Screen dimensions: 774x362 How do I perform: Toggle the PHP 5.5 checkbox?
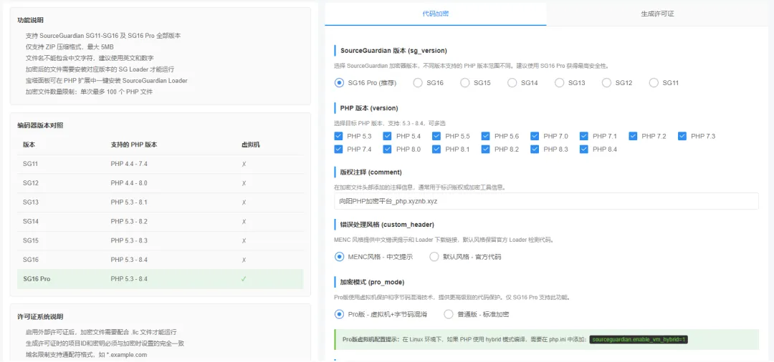[x=436, y=136]
